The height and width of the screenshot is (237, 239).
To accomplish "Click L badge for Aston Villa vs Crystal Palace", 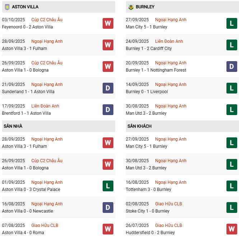I will click(x=108, y=186).
